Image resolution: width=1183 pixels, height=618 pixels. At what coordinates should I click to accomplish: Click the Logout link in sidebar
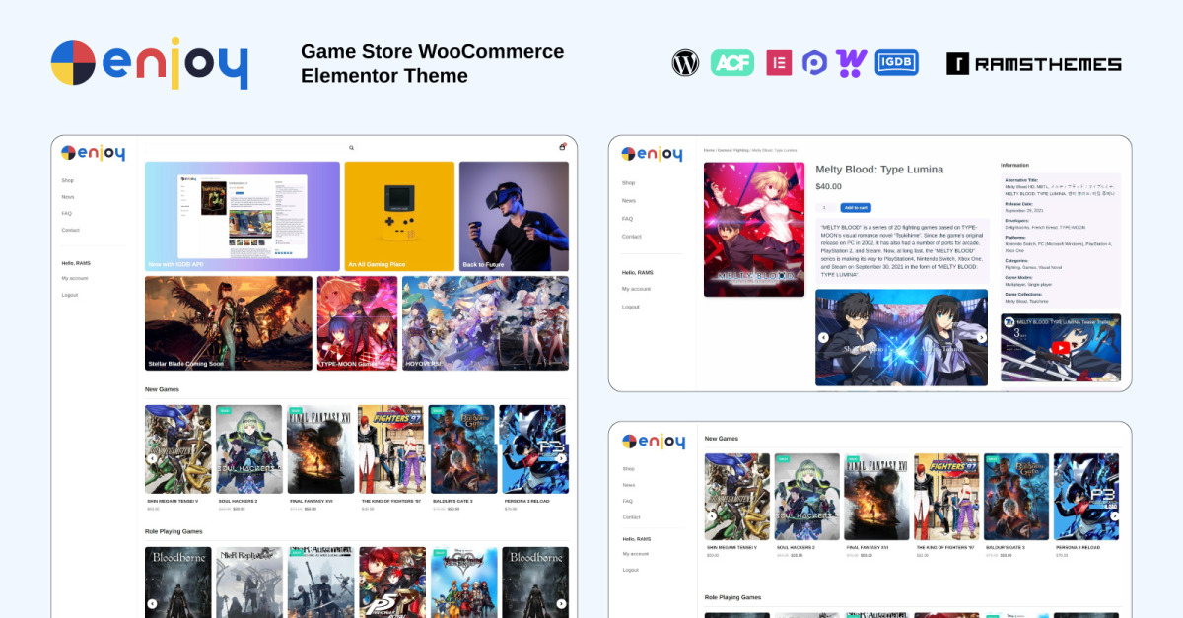tap(69, 295)
